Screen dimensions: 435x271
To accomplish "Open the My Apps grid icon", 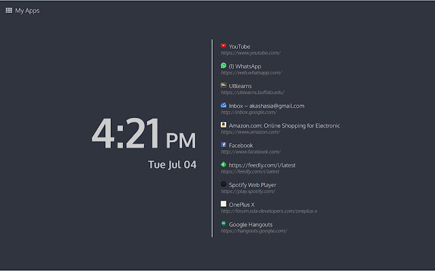I will pos(9,10).
